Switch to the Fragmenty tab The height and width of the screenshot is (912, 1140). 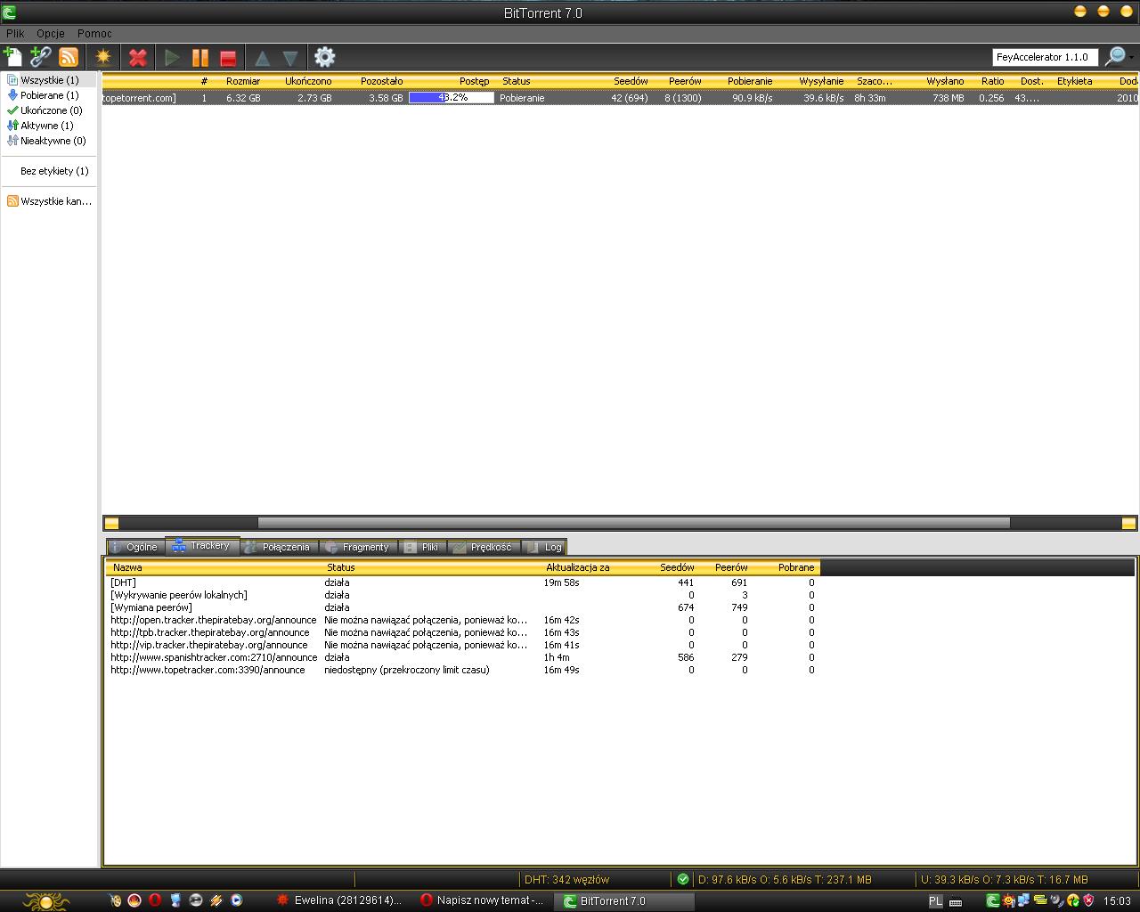click(358, 547)
